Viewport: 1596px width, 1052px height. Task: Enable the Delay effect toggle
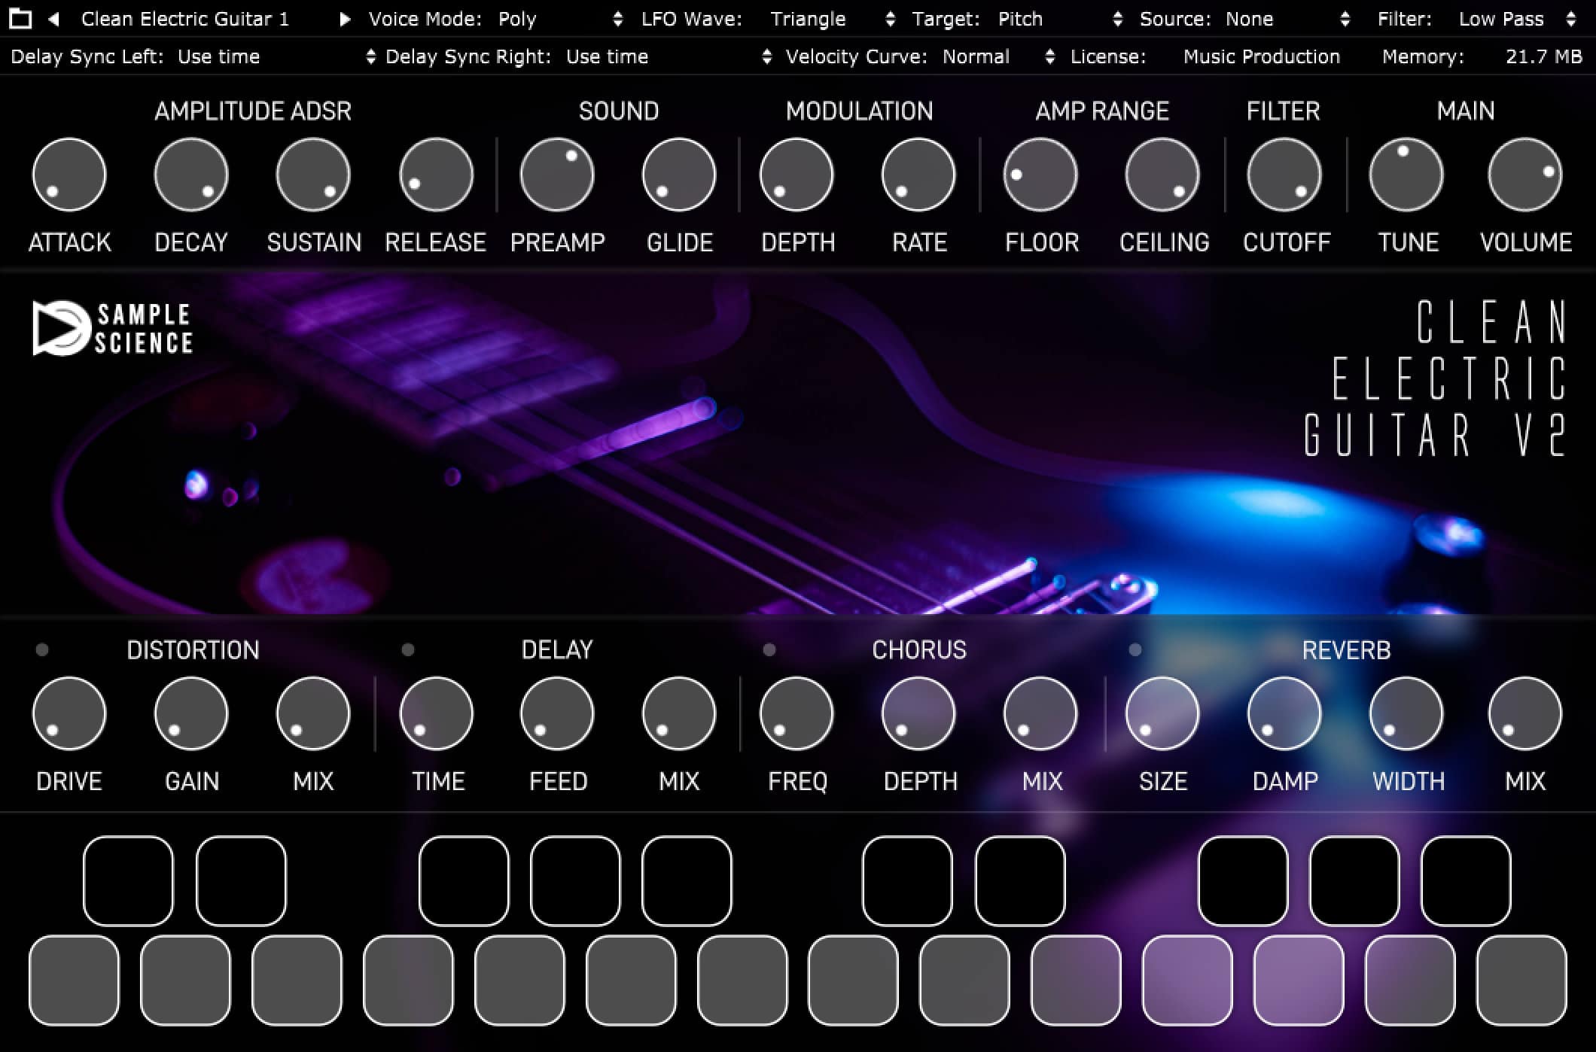[x=408, y=649]
